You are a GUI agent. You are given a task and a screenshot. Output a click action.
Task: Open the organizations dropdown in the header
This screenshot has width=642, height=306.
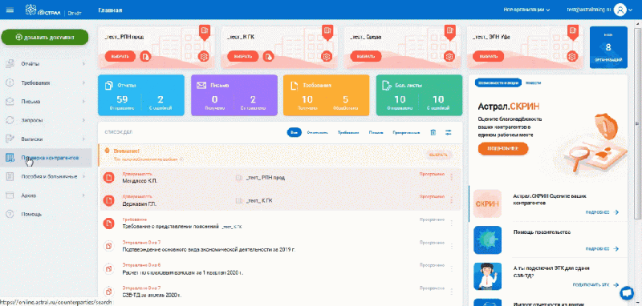(x=527, y=10)
